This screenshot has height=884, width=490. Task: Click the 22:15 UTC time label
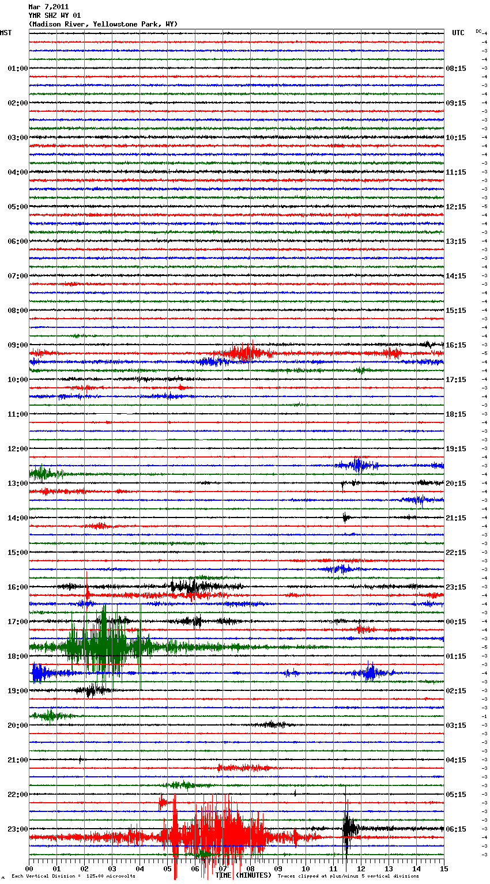456,553
